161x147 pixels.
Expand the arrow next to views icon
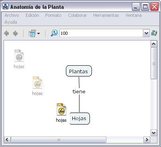(38, 34)
